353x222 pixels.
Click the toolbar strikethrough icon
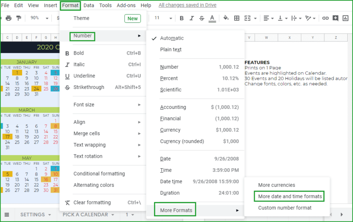click(x=202, y=18)
